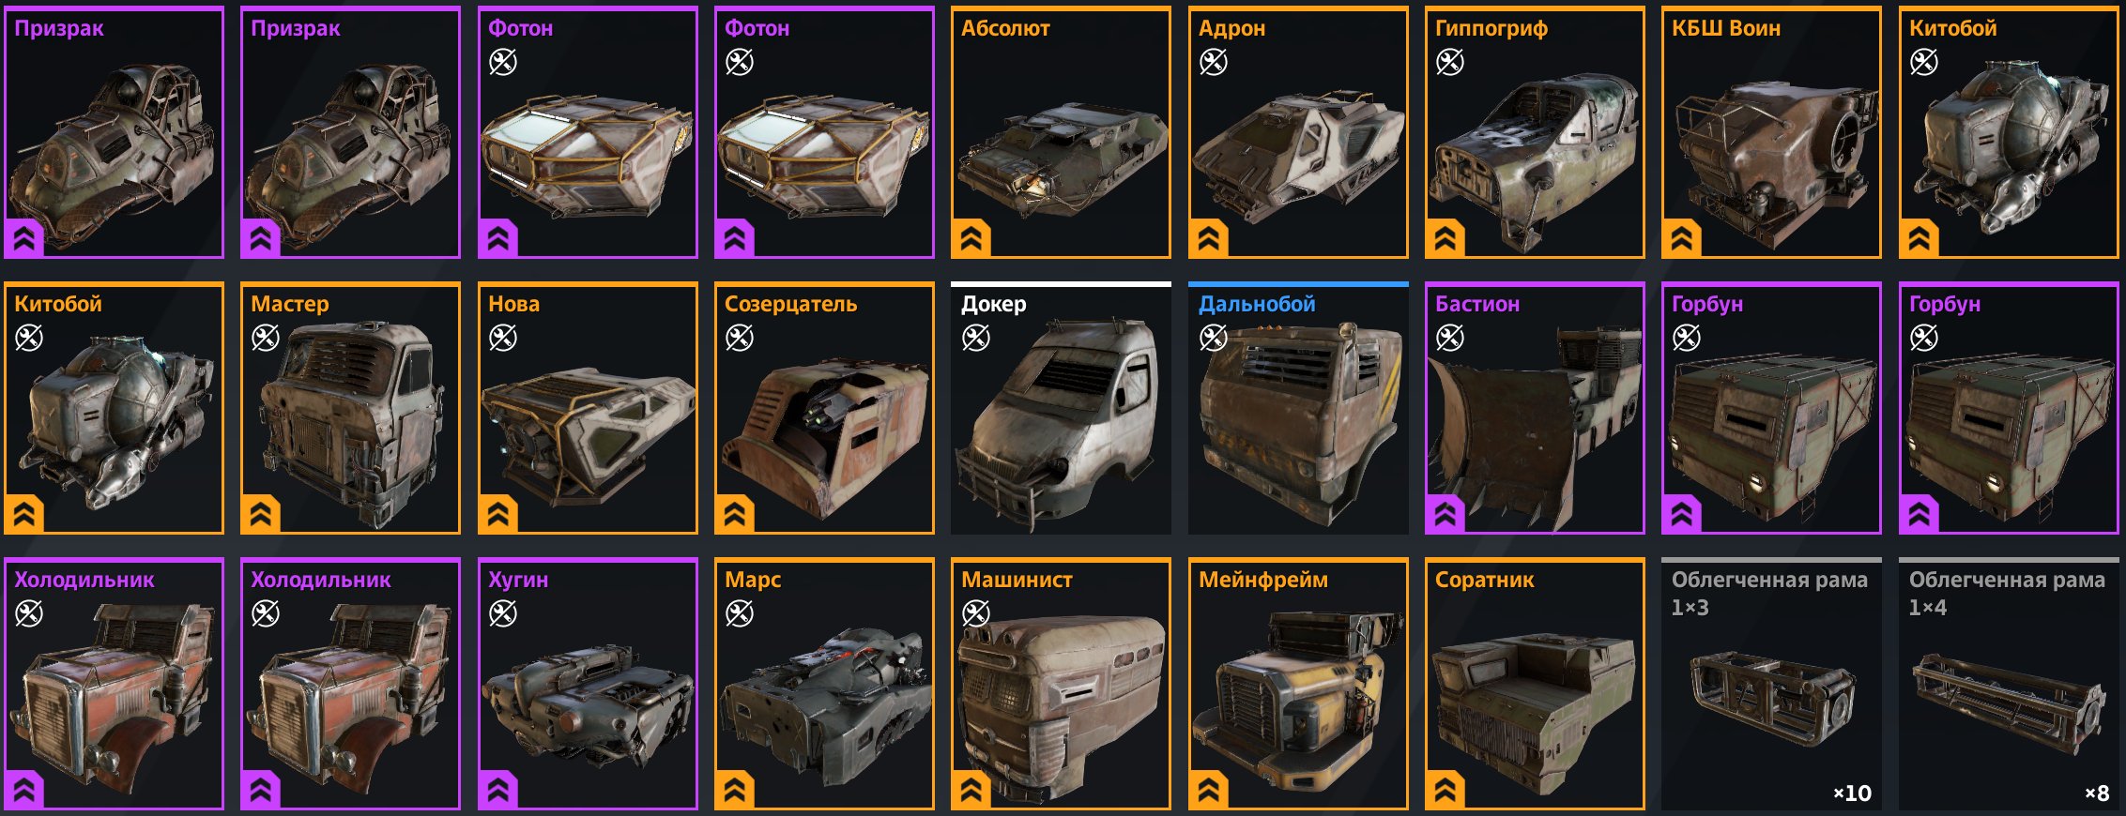Click the crossed-out icon on the Марс card

(x=739, y=613)
